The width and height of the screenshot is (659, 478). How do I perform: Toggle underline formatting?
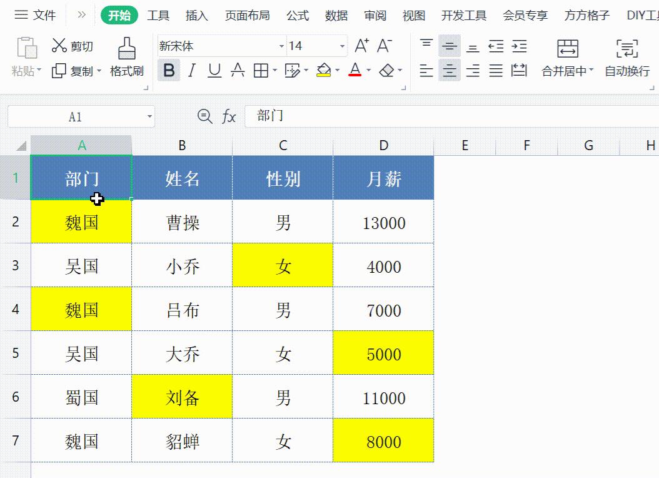pyautogui.click(x=213, y=70)
